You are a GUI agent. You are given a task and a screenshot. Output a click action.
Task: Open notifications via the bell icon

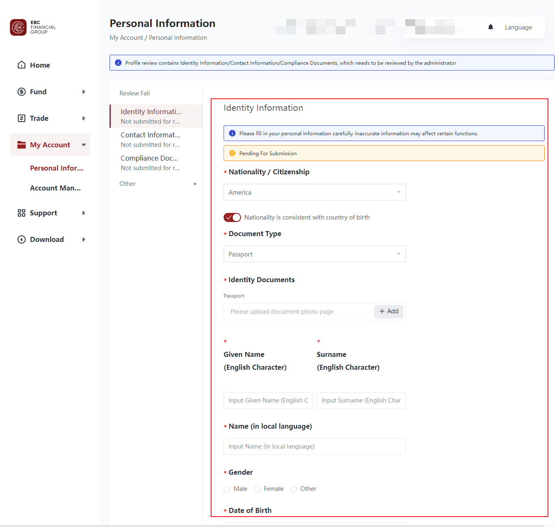point(490,27)
